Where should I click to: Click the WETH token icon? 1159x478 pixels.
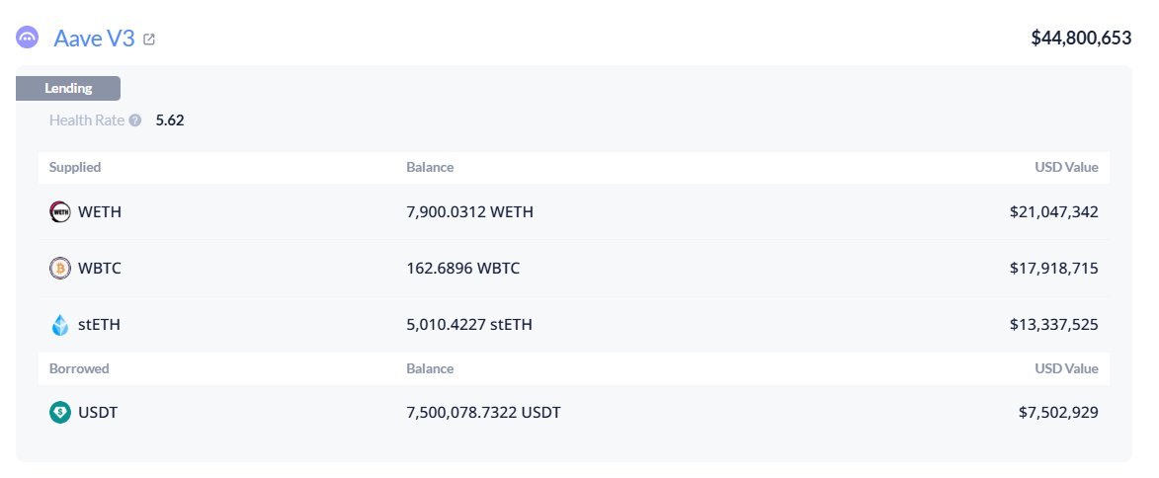tap(60, 211)
